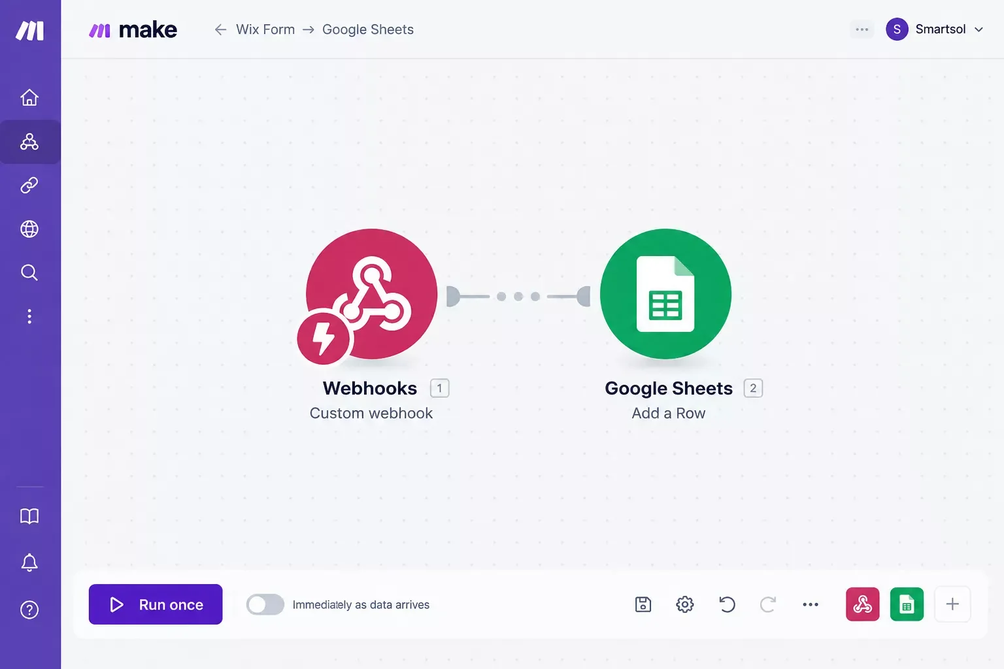1004x669 pixels.
Task: Click the Add a Row subtitle
Action: pyautogui.click(x=669, y=413)
